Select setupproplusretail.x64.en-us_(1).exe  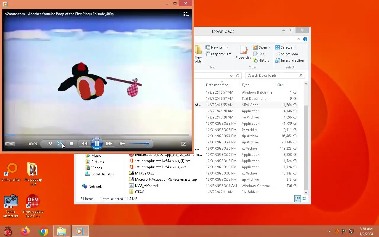click(x=160, y=161)
